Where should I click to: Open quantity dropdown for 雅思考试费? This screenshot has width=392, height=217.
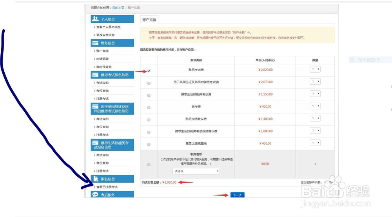[x=315, y=69]
